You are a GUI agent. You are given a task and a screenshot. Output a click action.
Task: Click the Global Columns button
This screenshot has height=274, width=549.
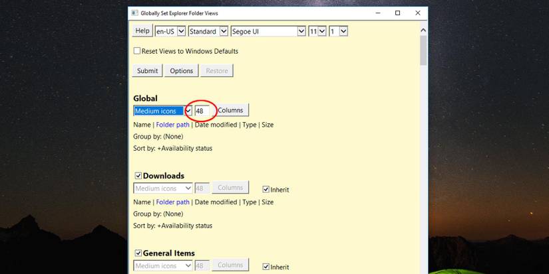(x=230, y=110)
